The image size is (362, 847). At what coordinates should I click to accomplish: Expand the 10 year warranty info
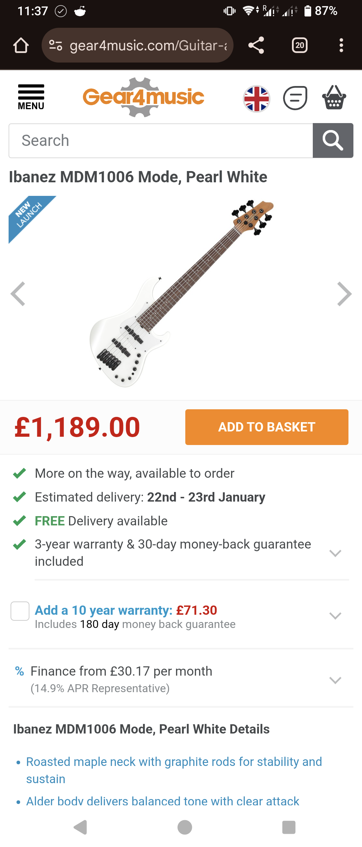[x=335, y=616]
